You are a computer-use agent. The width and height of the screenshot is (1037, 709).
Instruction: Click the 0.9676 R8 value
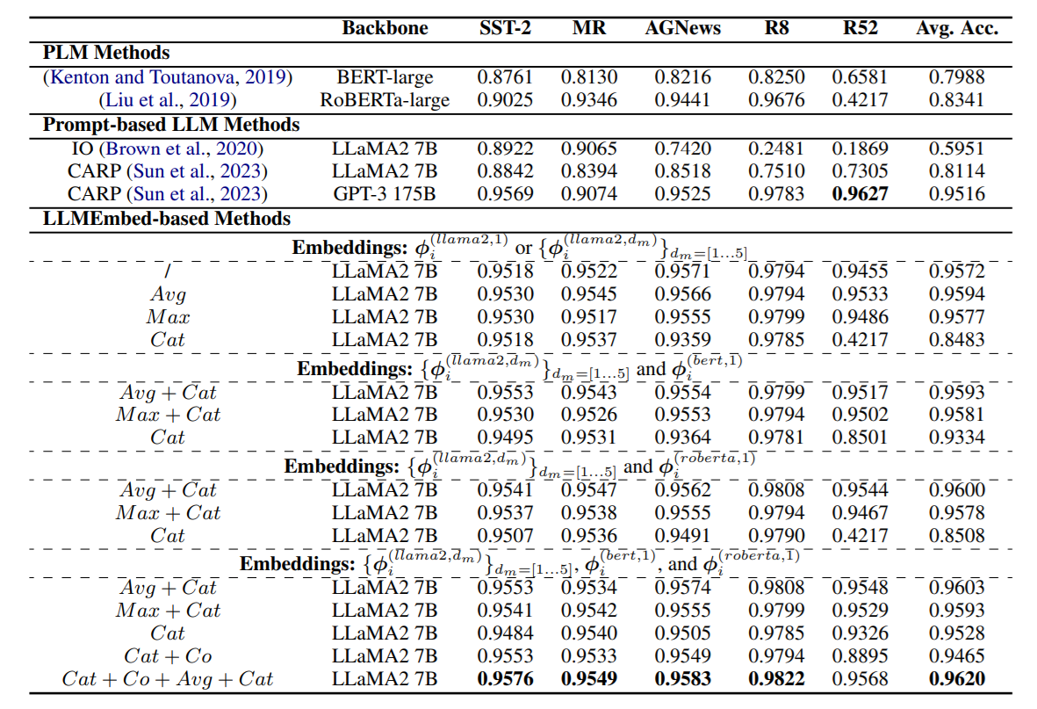776,100
